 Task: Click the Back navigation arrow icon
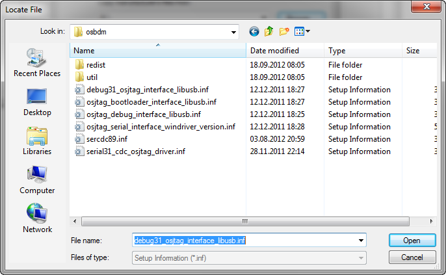[x=254, y=31]
